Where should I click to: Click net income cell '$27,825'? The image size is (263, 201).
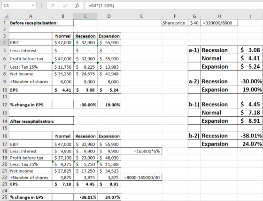pos(63,171)
